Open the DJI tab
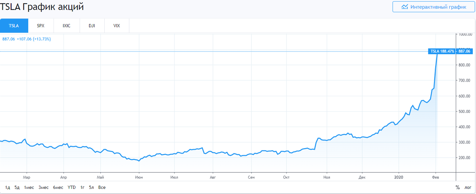Image resolution: width=476 pixels, height=194 pixels. (x=92, y=25)
